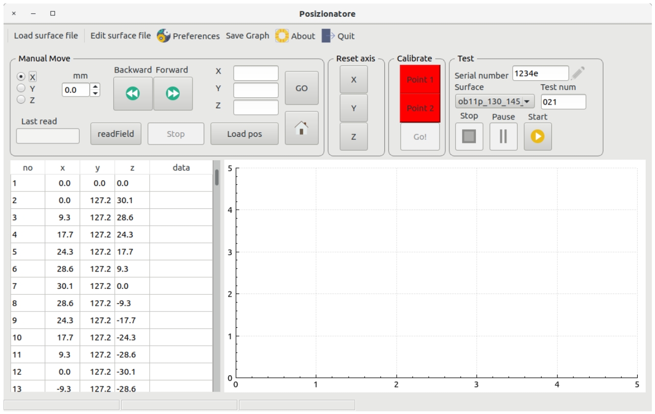Click Save Graph in the toolbar
The height and width of the screenshot is (414, 655).
click(x=247, y=36)
